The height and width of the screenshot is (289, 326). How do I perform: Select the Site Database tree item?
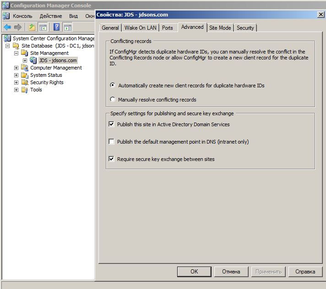tap(58, 46)
